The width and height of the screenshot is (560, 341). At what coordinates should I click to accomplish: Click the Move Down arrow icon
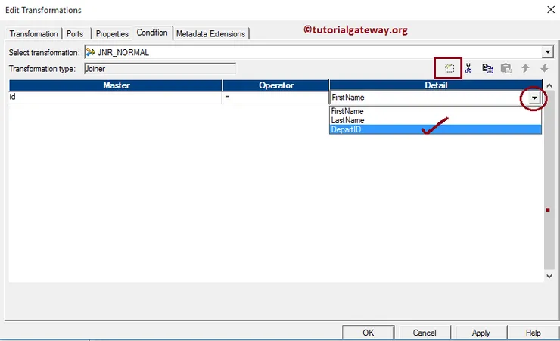(x=543, y=68)
